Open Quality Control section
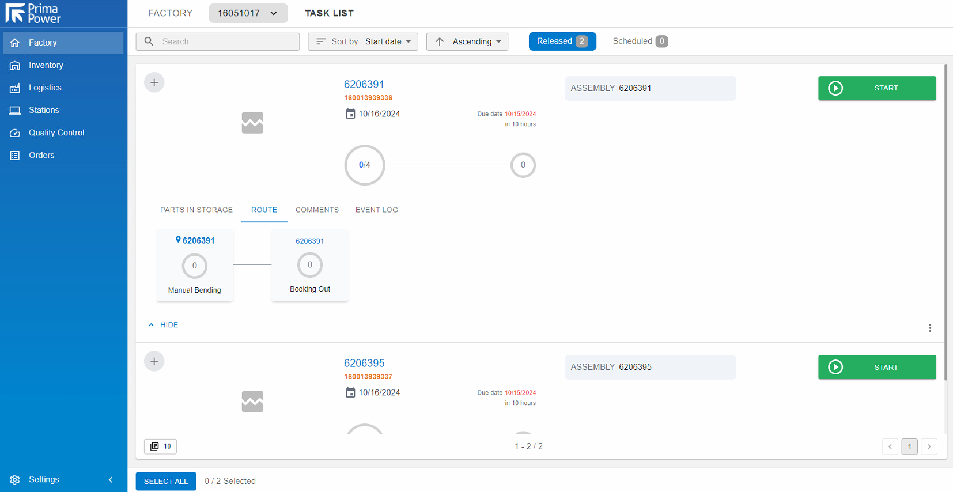Viewport: 953px width, 492px height. [x=56, y=133]
